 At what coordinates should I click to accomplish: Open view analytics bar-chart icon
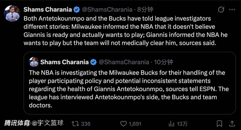[x=171, y=124]
